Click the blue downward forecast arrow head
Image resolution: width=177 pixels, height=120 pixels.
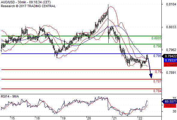click(x=151, y=76)
